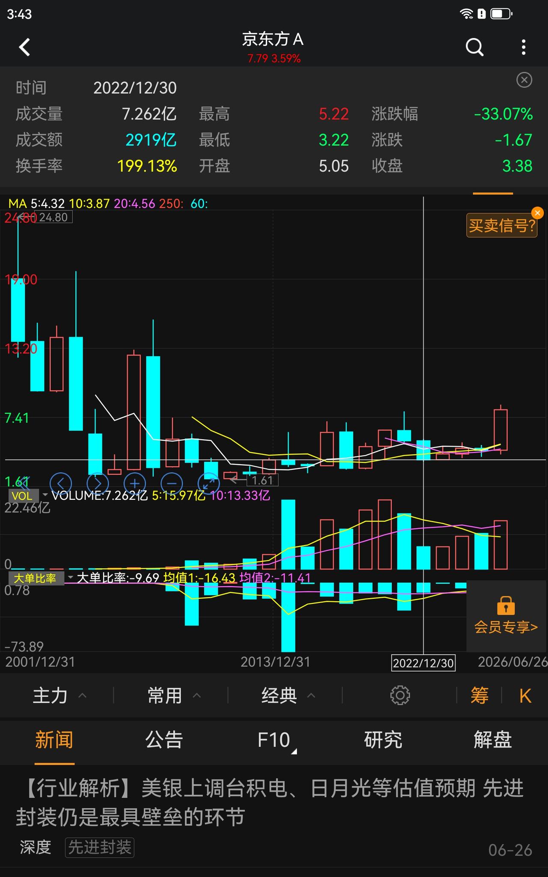Tap the 涨跌幅 -33.07% value
The height and width of the screenshot is (877, 548).
tap(503, 114)
